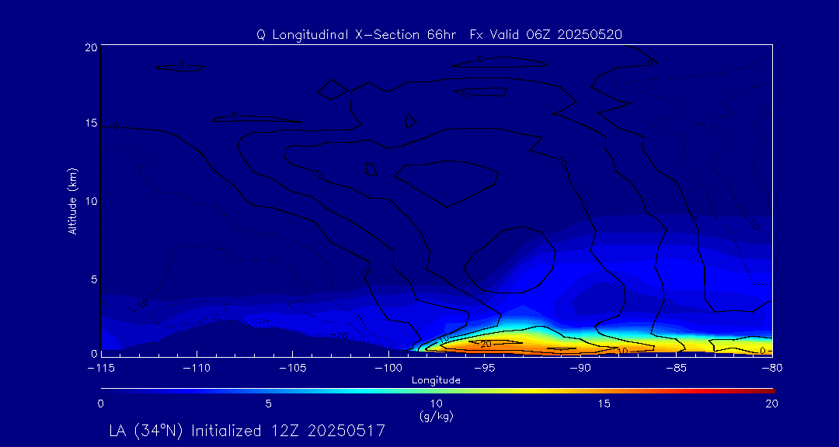
Task: Click longitude tick label '-90'
Action: pos(580,368)
